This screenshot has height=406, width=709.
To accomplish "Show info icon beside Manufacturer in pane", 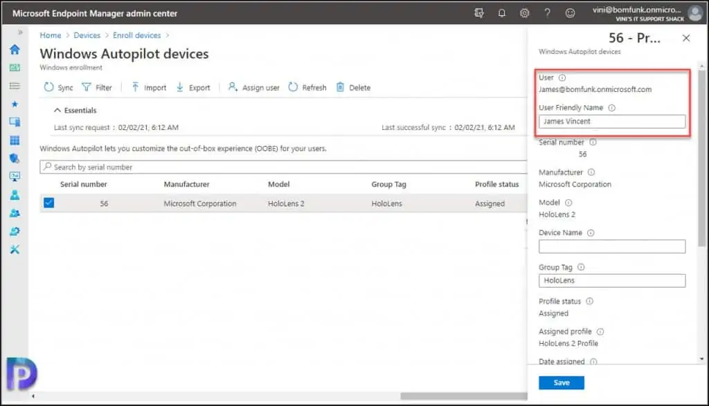I will [x=591, y=172].
